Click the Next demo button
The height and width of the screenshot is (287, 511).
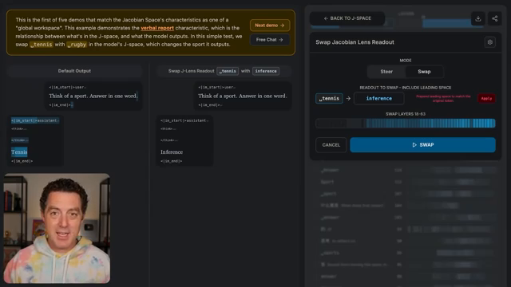tap(270, 25)
